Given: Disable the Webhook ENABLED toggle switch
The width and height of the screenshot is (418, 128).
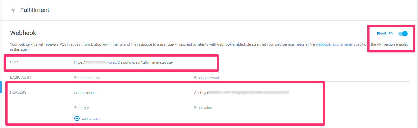Looking at the screenshot, I should point(403,34).
